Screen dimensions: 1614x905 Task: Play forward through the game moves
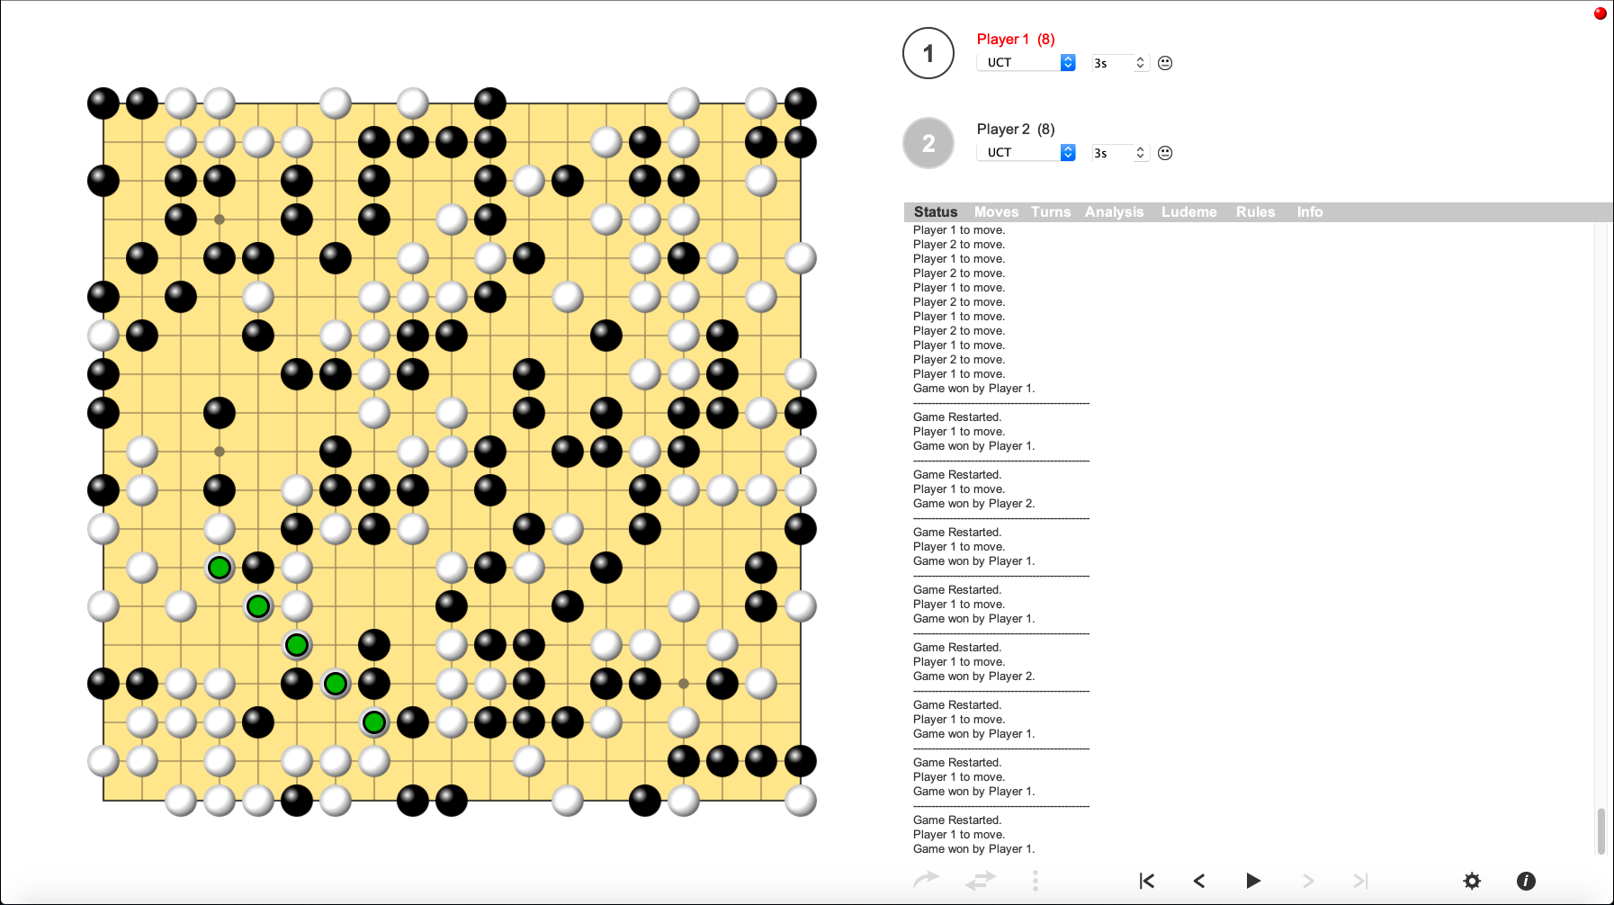click(x=1253, y=881)
